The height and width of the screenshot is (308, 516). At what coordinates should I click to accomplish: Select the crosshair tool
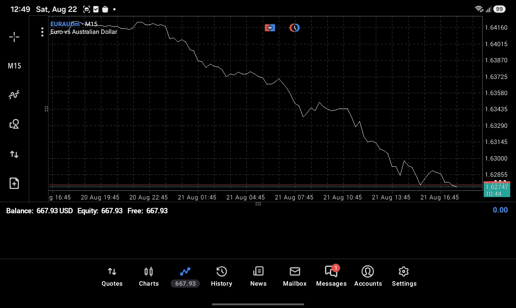14,37
